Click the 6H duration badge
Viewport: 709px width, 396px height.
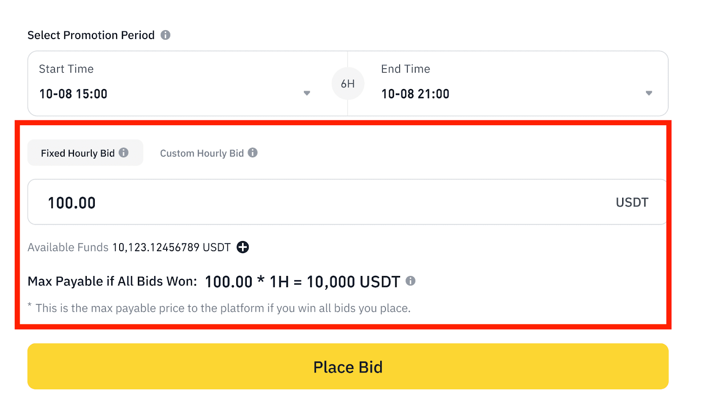pyautogui.click(x=348, y=83)
